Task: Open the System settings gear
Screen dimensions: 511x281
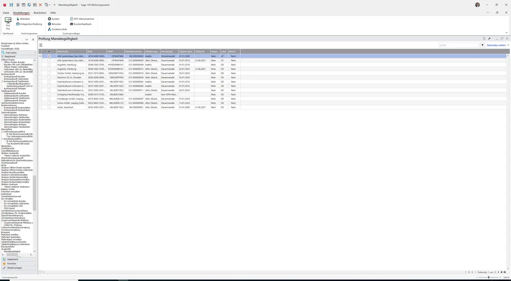Action: click(x=54, y=19)
